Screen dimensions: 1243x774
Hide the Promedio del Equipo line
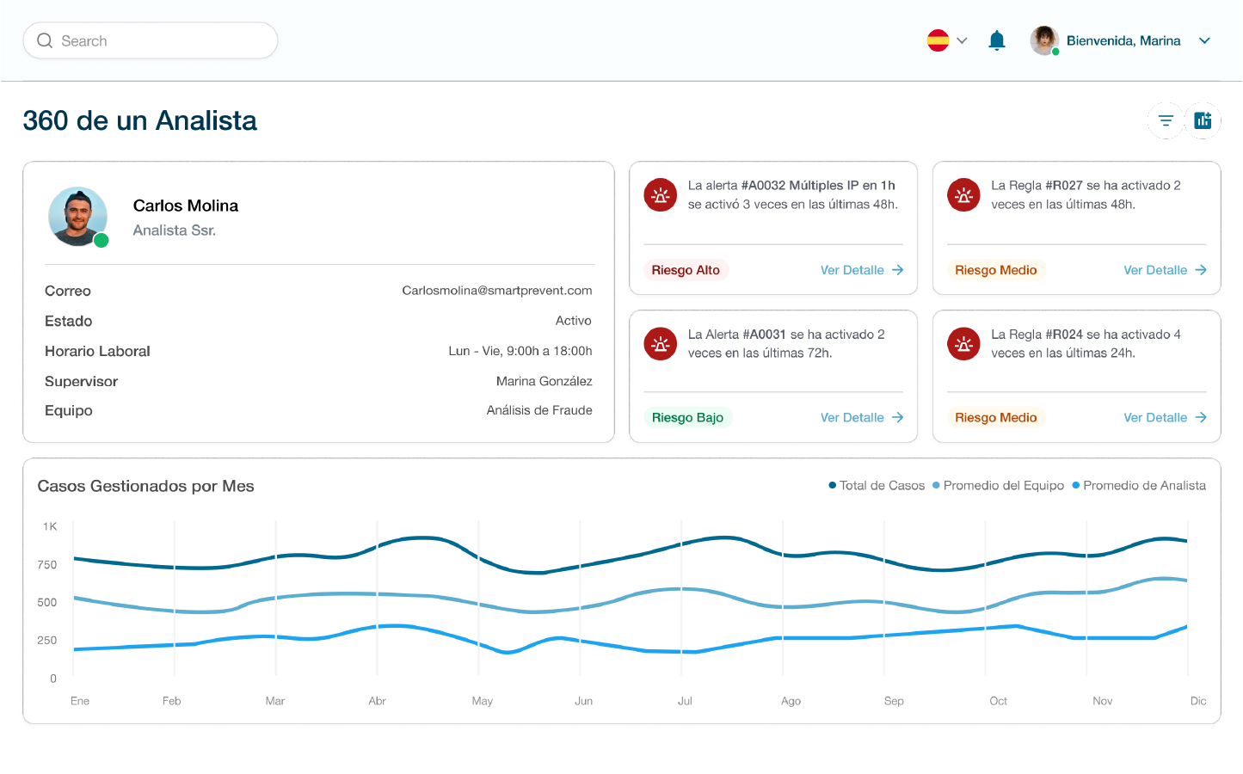[x=998, y=485]
